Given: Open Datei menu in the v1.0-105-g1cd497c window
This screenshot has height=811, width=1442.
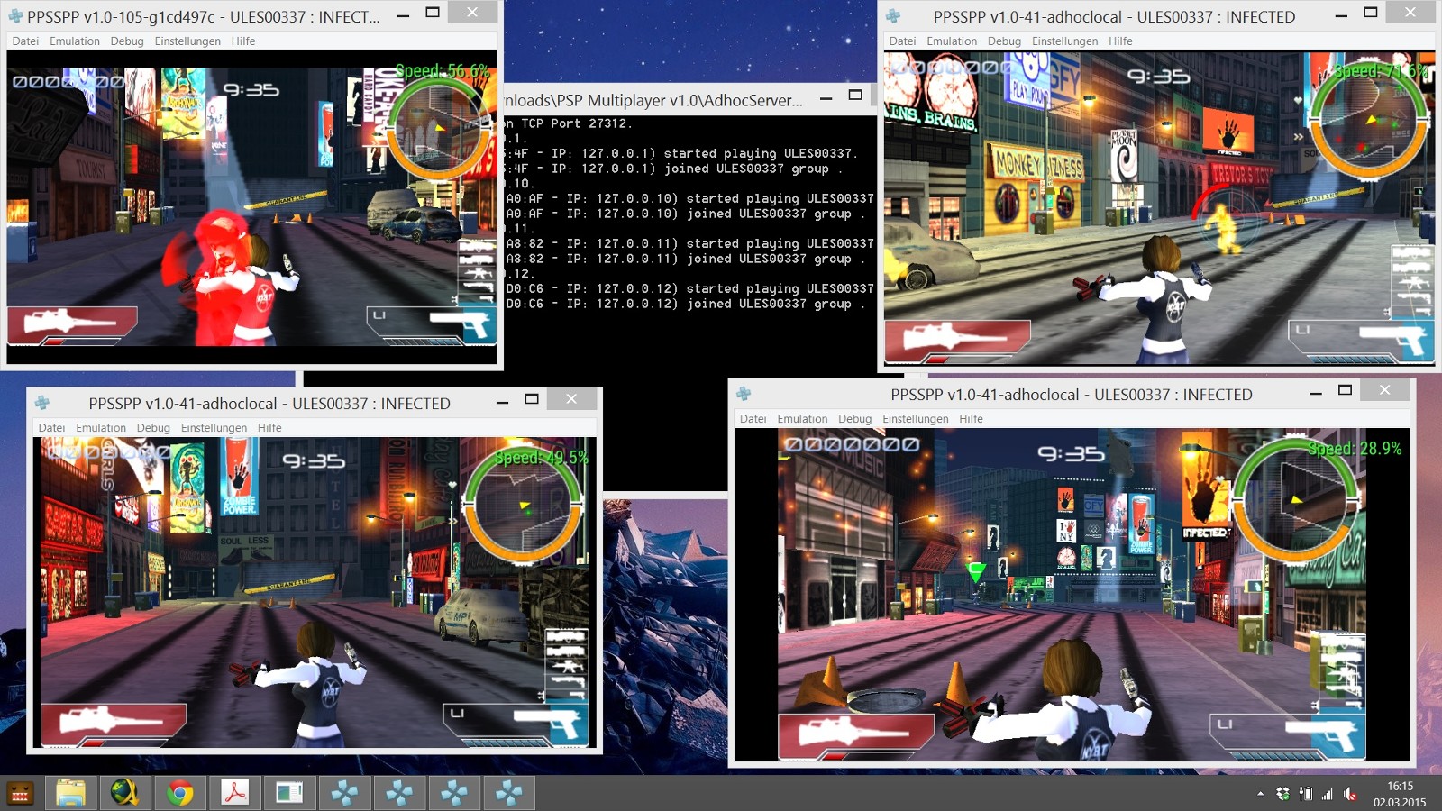Looking at the screenshot, I should pyautogui.click(x=25, y=41).
